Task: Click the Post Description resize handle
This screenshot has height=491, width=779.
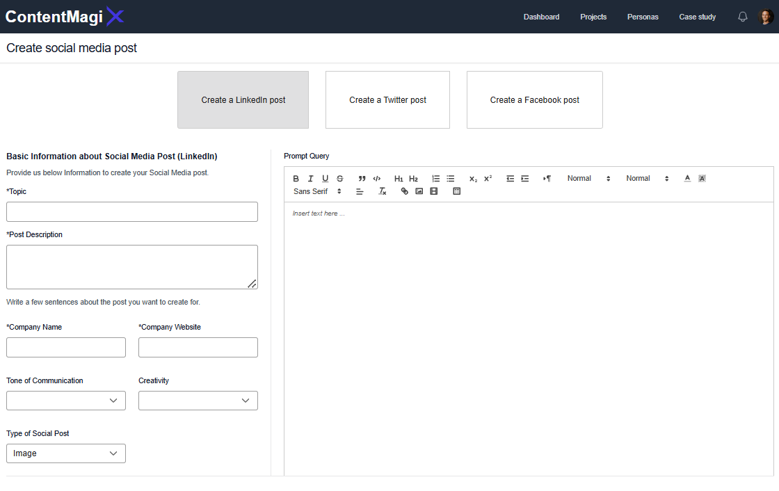Action: click(252, 284)
